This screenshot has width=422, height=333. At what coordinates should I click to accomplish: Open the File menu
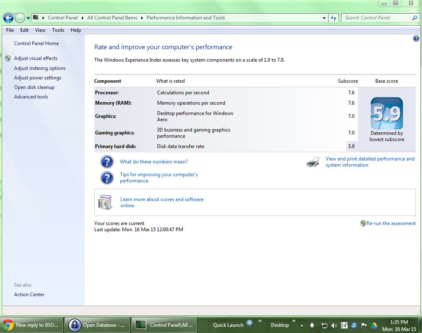click(10, 30)
